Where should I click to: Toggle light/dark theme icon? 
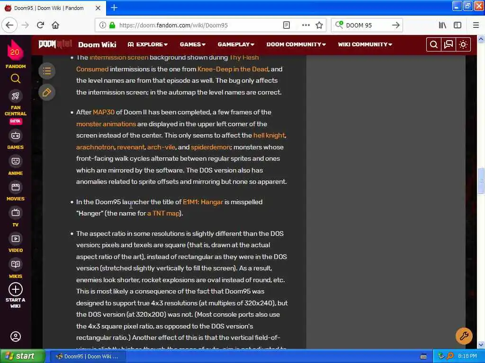(x=463, y=45)
